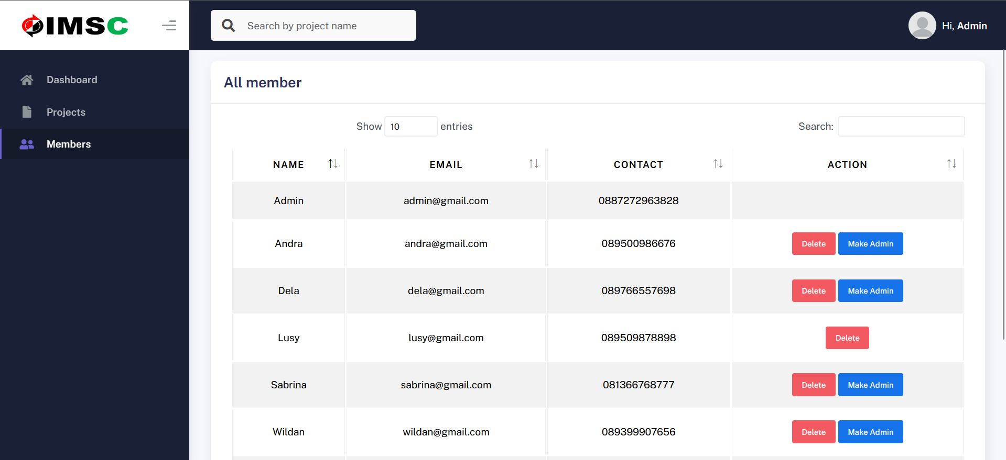This screenshot has height=460, width=1006.
Task: Click the search magnifier icon
Action: (229, 26)
